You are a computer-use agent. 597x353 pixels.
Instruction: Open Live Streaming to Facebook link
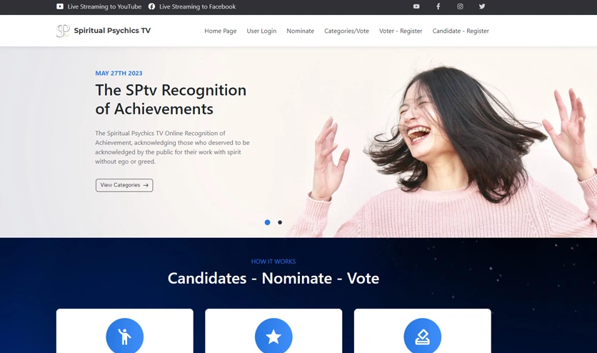[x=192, y=6]
